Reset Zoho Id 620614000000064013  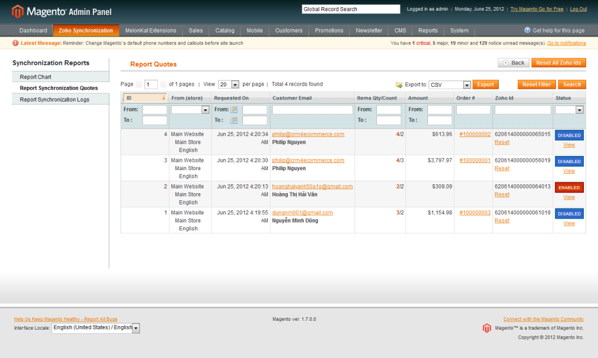pyautogui.click(x=502, y=194)
